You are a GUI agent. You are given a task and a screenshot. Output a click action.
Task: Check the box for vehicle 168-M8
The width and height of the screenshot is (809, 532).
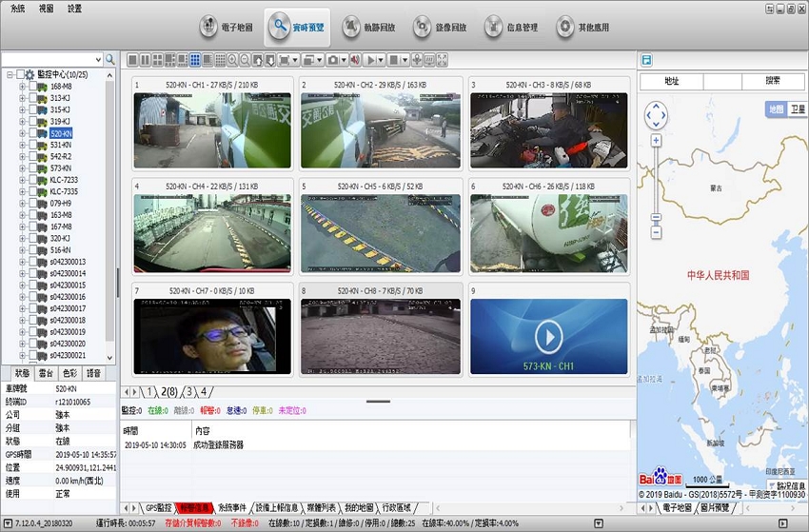coord(34,87)
